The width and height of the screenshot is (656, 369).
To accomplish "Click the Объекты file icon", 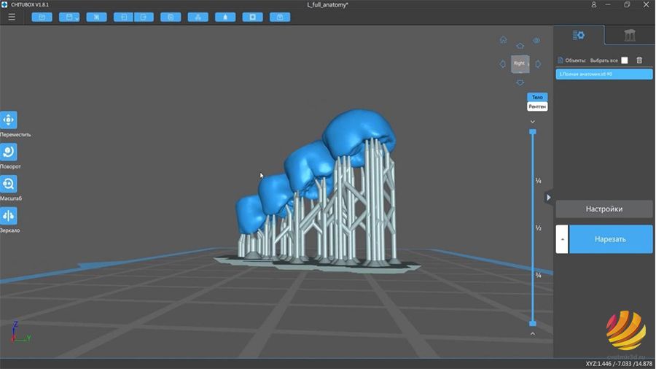I will click(561, 61).
